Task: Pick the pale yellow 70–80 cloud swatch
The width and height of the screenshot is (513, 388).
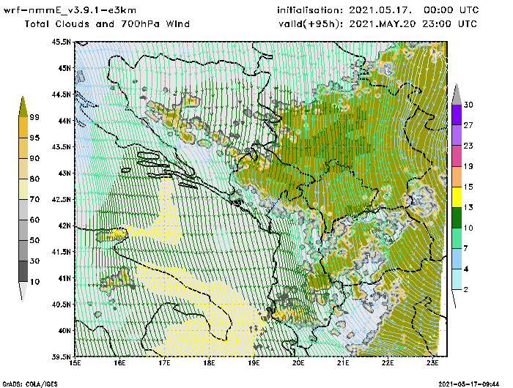Action: [x=23, y=189]
